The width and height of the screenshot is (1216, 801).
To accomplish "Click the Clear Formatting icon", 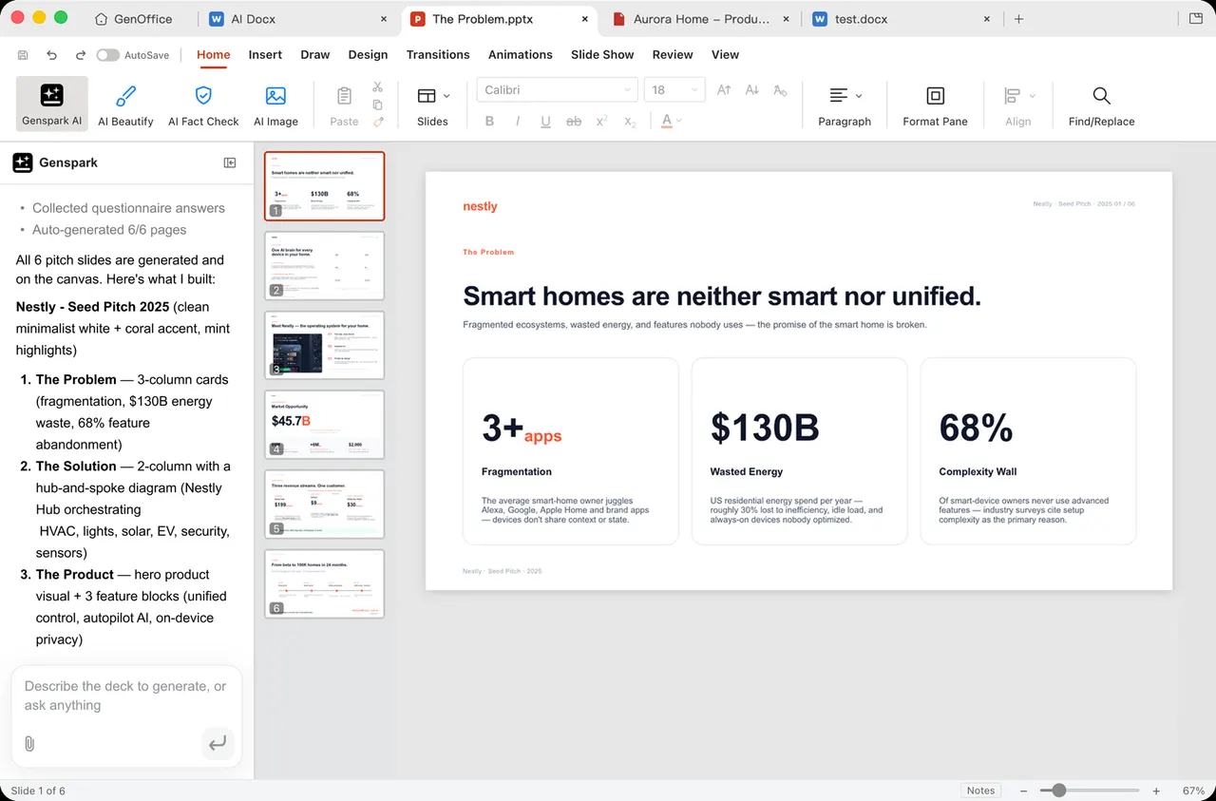I will point(780,90).
